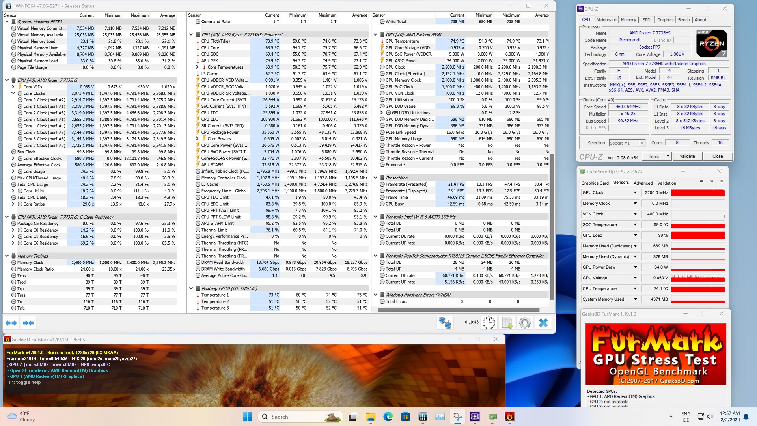Click the CPU-Z Validate button
Image resolution: width=757 pixels, height=426 pixels.
coord(687,156)
